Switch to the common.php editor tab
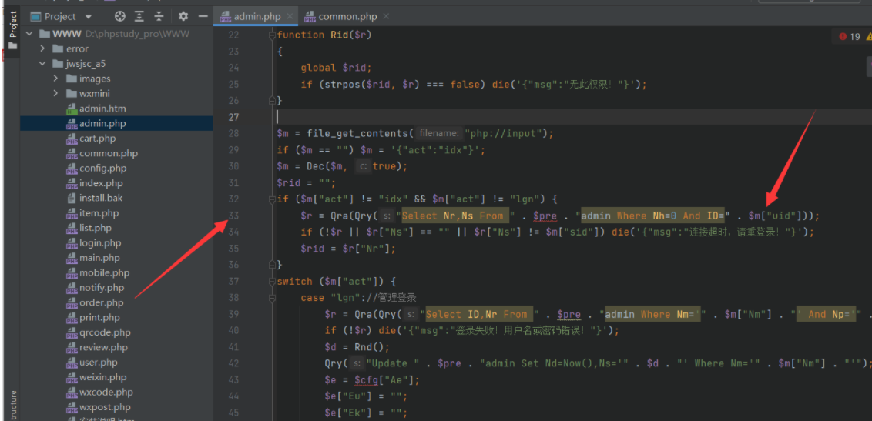Image resolution: width=872 pixels, height=421 pixels. [x=345, y=17]
